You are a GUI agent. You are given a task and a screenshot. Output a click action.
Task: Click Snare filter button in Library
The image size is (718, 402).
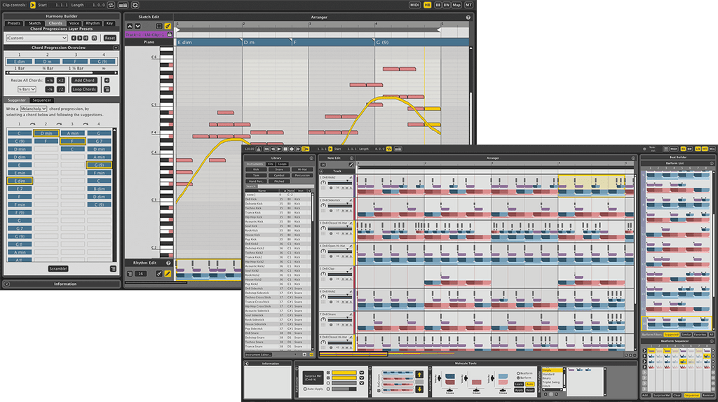[x=279, y=169]
